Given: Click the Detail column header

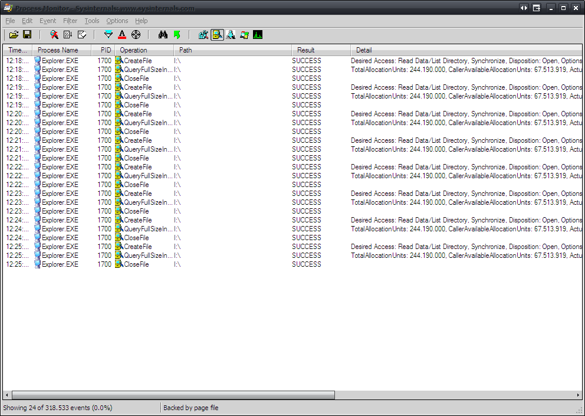Looking at the screenshot, I should click(466, 50).
